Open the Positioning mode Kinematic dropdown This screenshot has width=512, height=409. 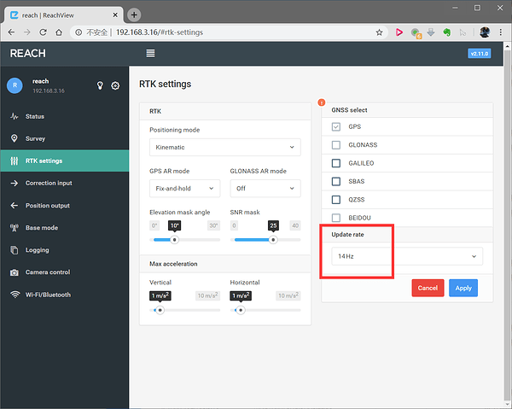tap(225, 147)
